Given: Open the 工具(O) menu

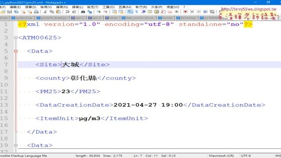Looking at the screenshot, I should coord(108,7).
